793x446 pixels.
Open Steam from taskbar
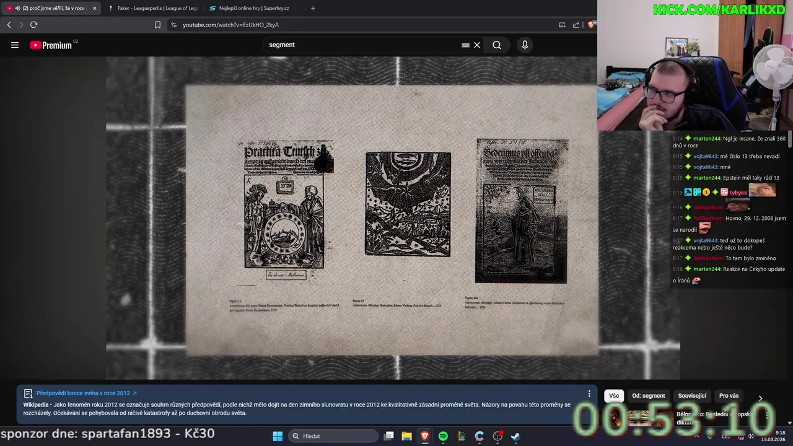point(515,436)
